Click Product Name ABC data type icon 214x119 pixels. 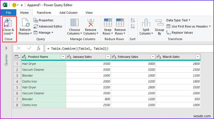24,57
